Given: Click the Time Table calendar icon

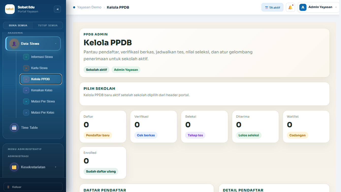Looking at the screenshot, I should click(x=14, y=127).
